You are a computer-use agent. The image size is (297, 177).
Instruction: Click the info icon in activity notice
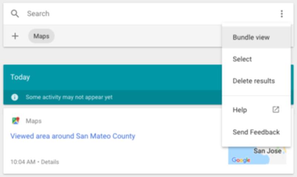point(14,97)
